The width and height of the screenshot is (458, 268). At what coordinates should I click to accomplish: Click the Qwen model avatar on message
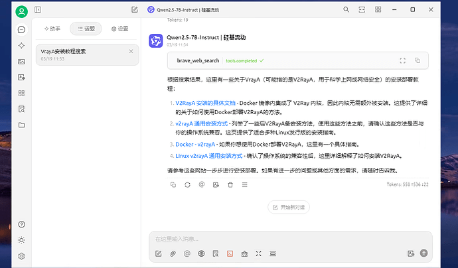tap(156, 41)
